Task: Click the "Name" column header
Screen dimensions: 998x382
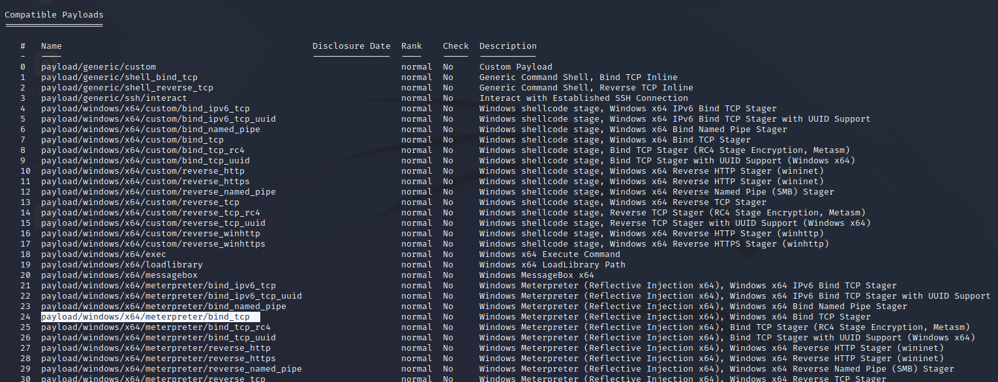Action: pos(52,46)
